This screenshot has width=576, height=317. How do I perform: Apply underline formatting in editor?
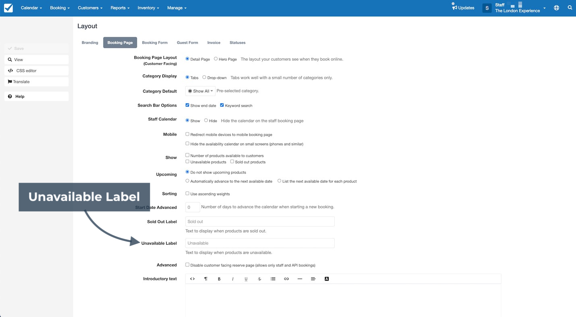coord(246,279)
